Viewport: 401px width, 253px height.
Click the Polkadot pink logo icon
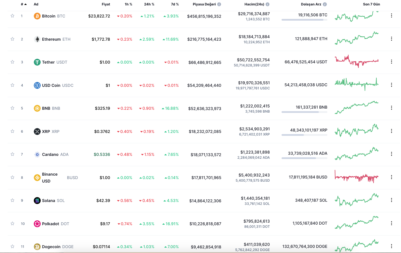(37, 224)
